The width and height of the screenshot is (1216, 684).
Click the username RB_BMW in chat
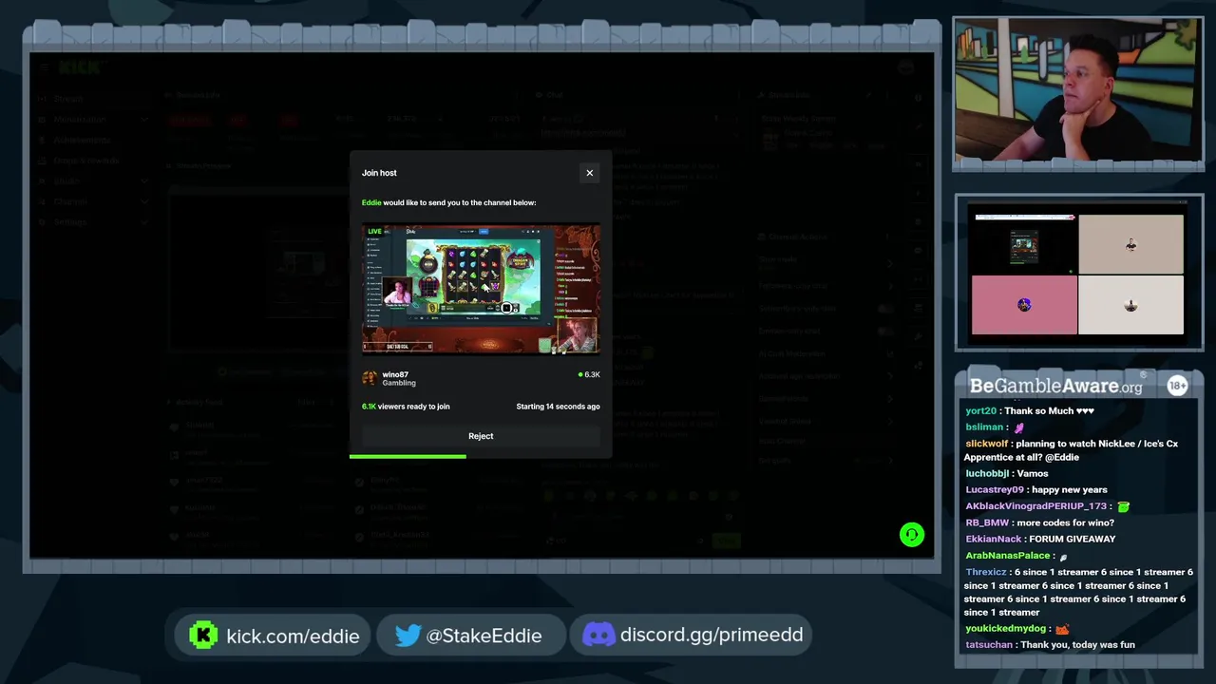tap(987, 523)
